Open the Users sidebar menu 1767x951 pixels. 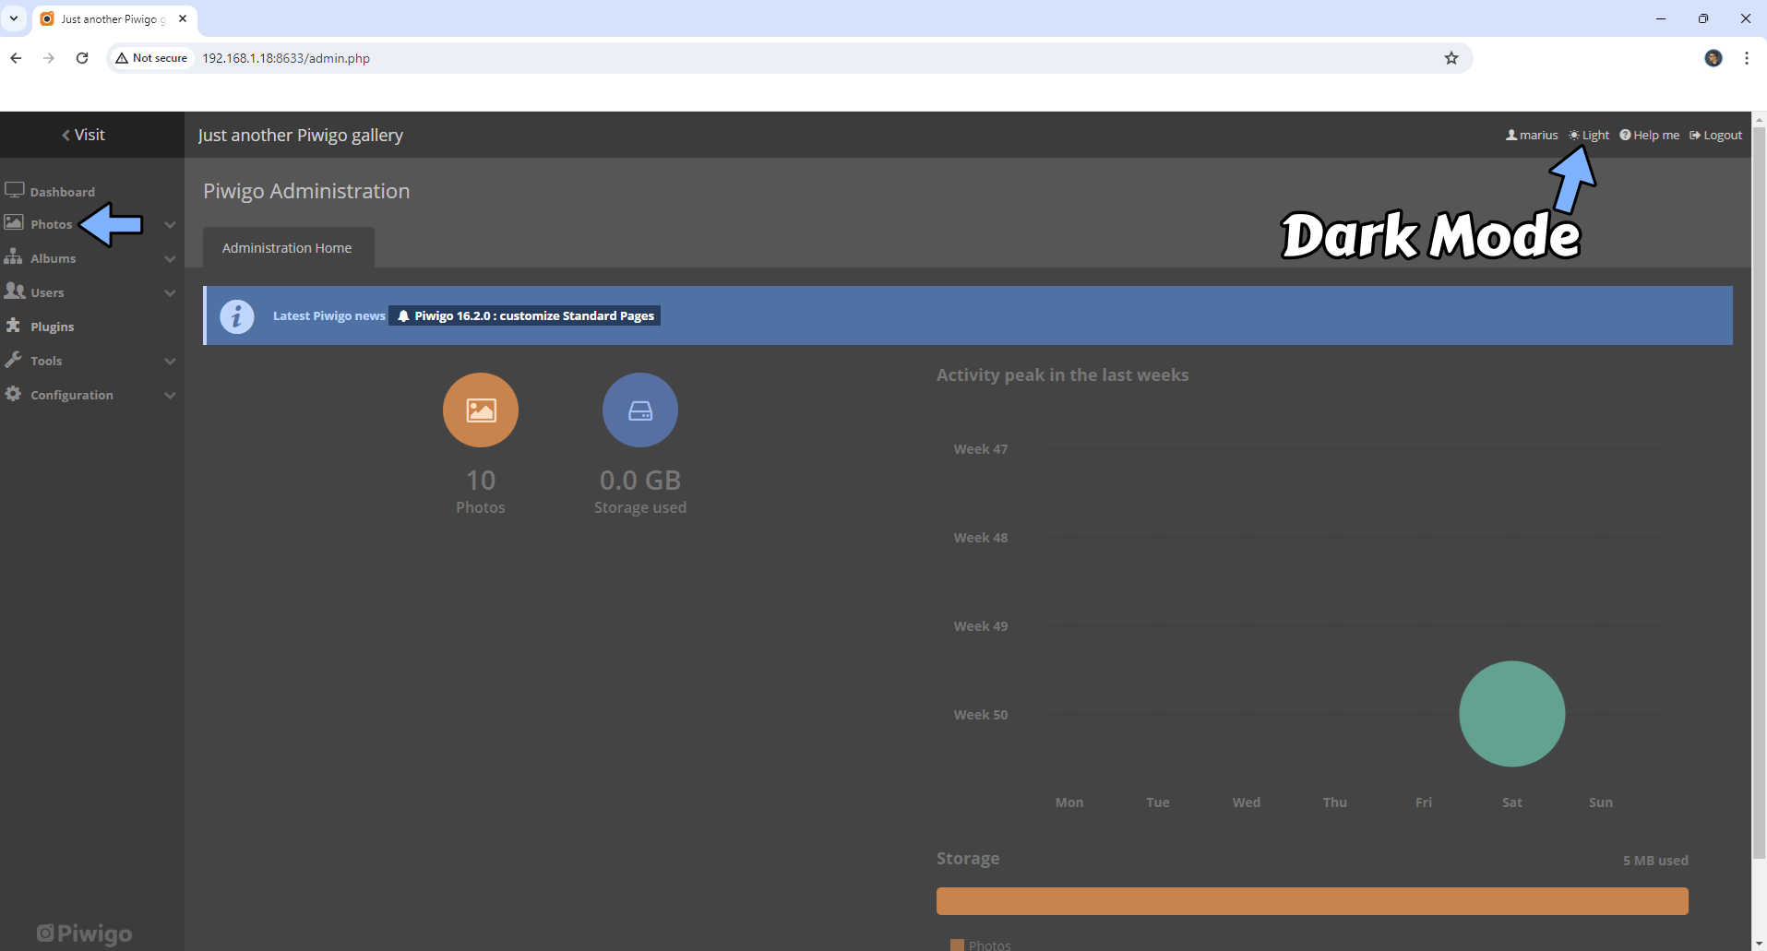click(47, 292)
